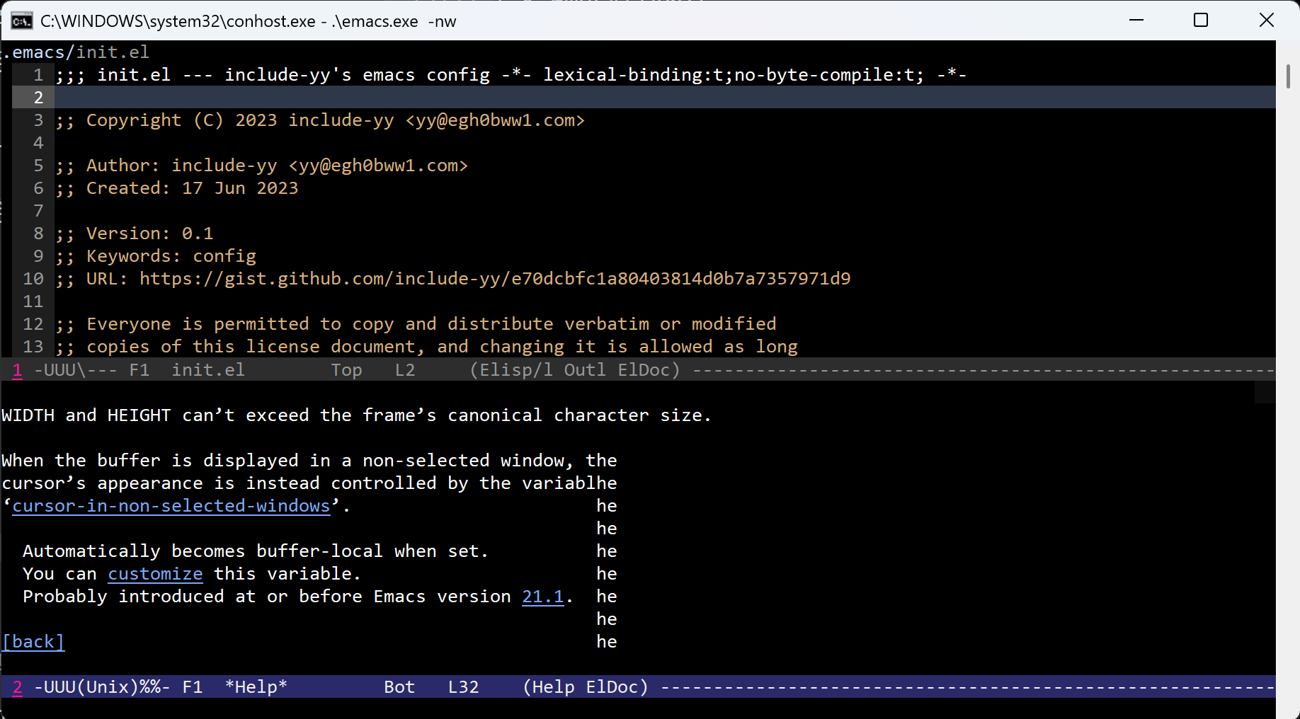Open the 21.1 version link

coord(542,597)
